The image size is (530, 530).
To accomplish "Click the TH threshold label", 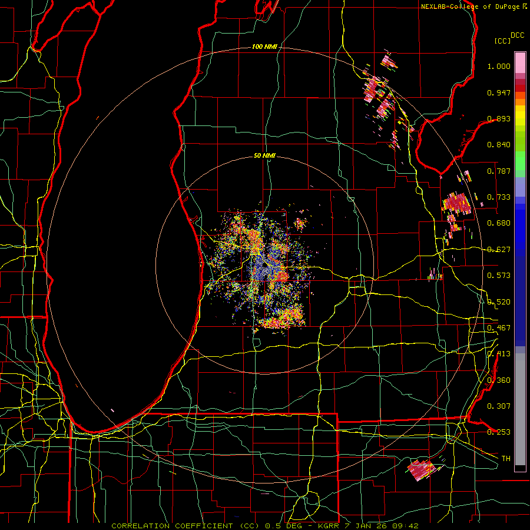I will (506, 459).
